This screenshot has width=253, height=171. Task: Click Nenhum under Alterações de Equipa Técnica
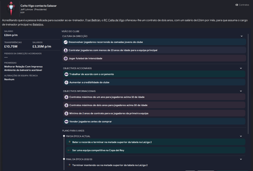[x=9, y=80]
